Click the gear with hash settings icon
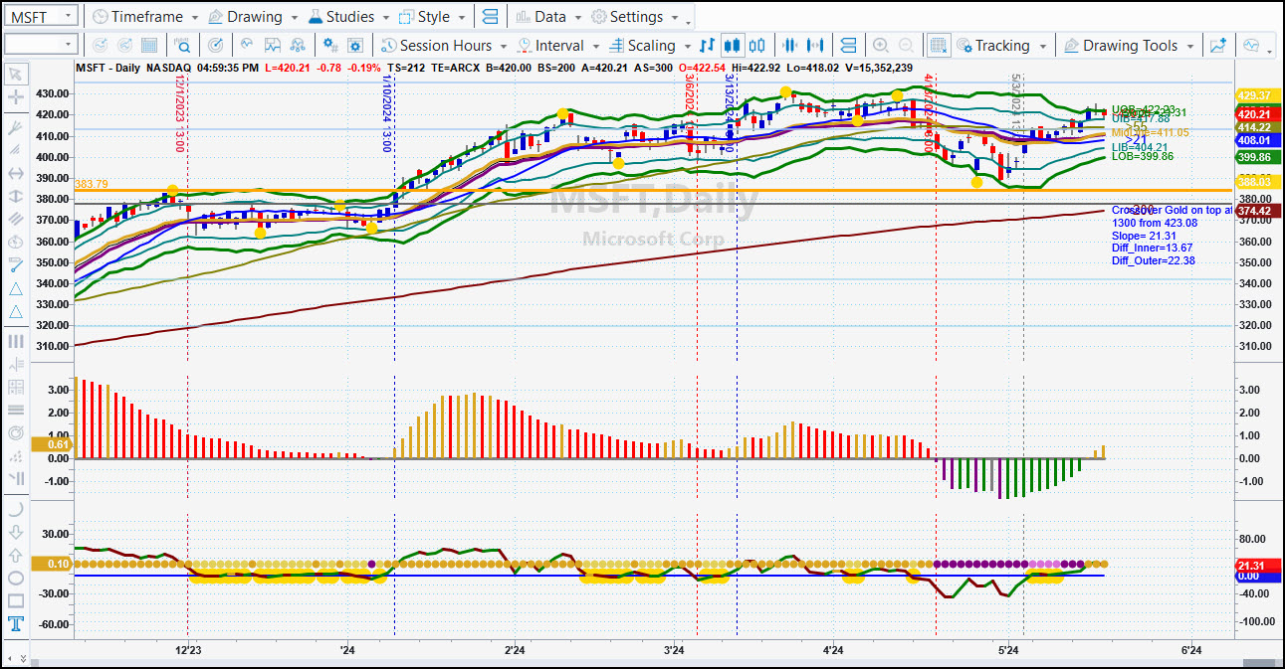 (x=329, y=46)
